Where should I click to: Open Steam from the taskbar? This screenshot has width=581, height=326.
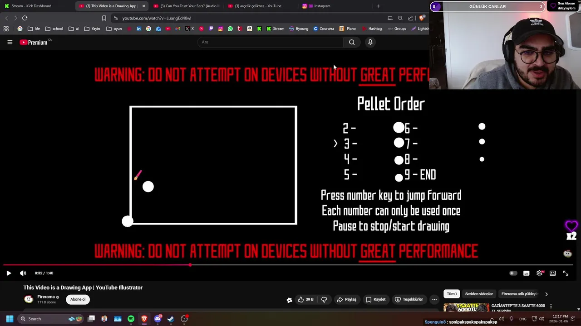[x=171, y=319]
